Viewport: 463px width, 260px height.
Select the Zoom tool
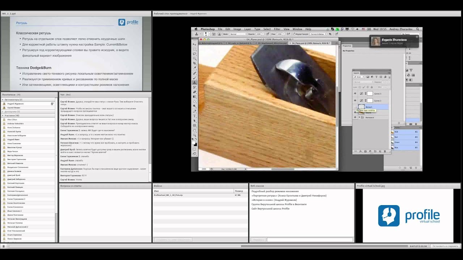click(x=195, y=135)
